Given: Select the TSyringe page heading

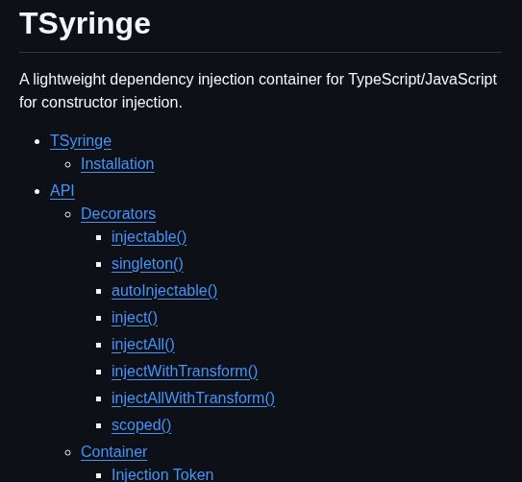Looking at the screenshot, I should [x=85, y=24].
